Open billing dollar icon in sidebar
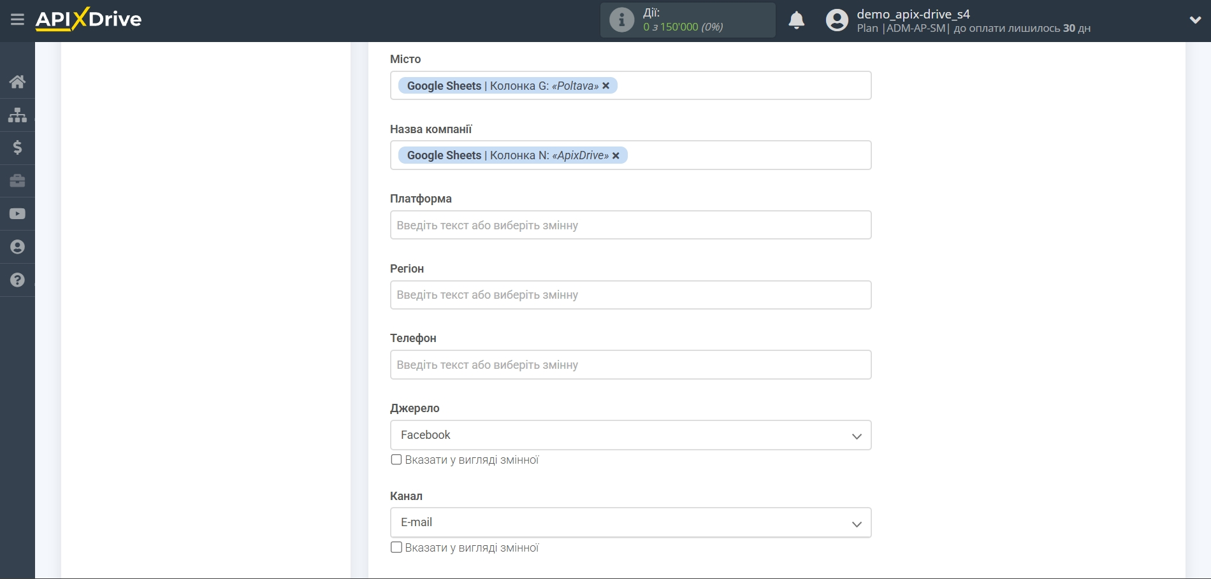The width and height of the screenshot is (1211, 579). tap(17, 148)
